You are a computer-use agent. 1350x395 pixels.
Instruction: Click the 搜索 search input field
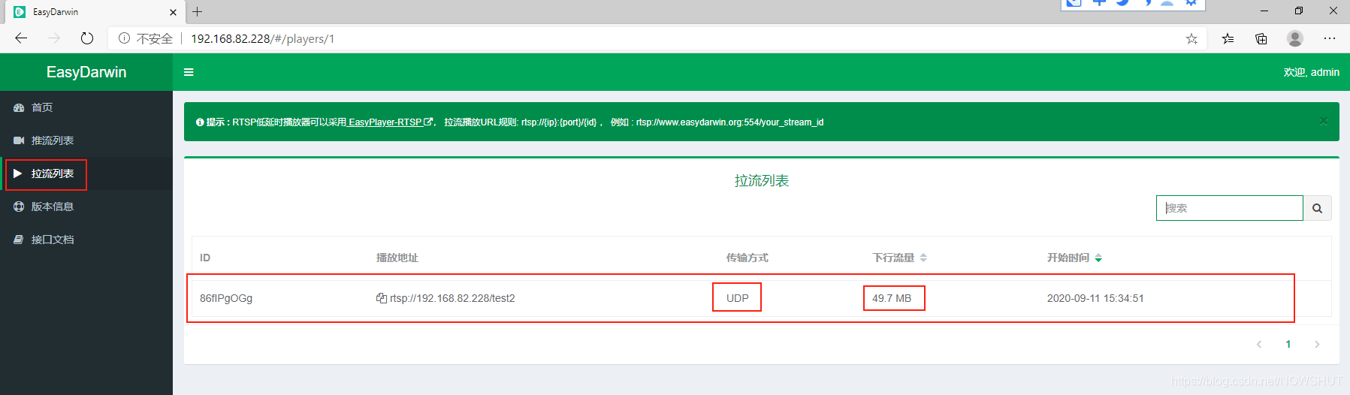pos(1229,208)
